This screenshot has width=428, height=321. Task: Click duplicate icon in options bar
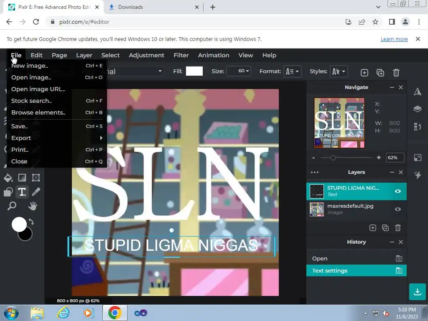tap(380, 73)
